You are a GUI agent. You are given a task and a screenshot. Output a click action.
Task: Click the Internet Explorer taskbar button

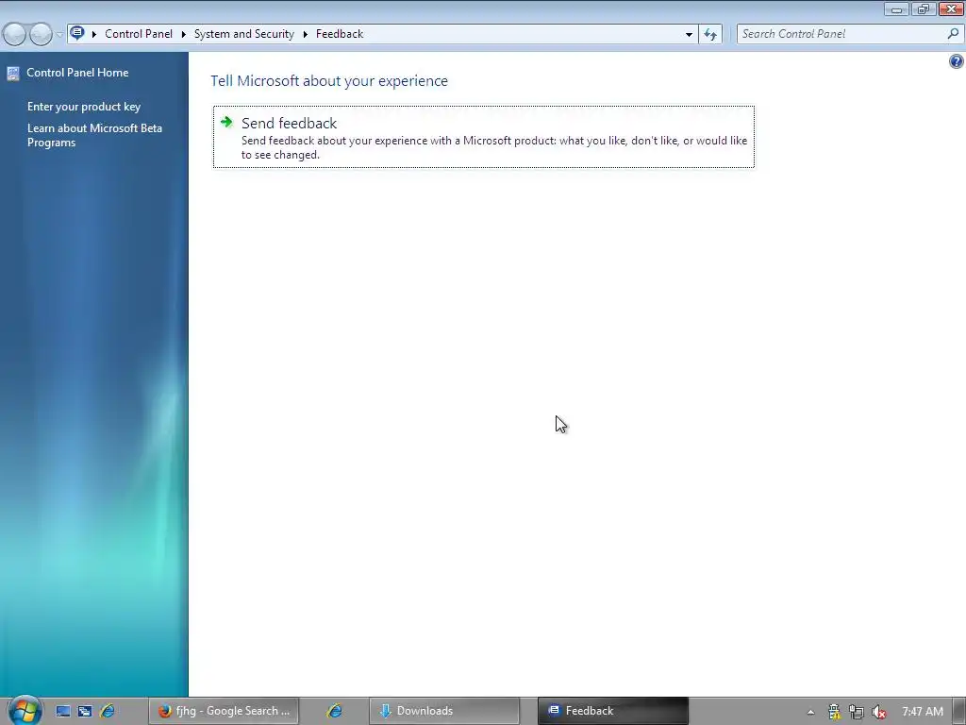tap(335, 711)
